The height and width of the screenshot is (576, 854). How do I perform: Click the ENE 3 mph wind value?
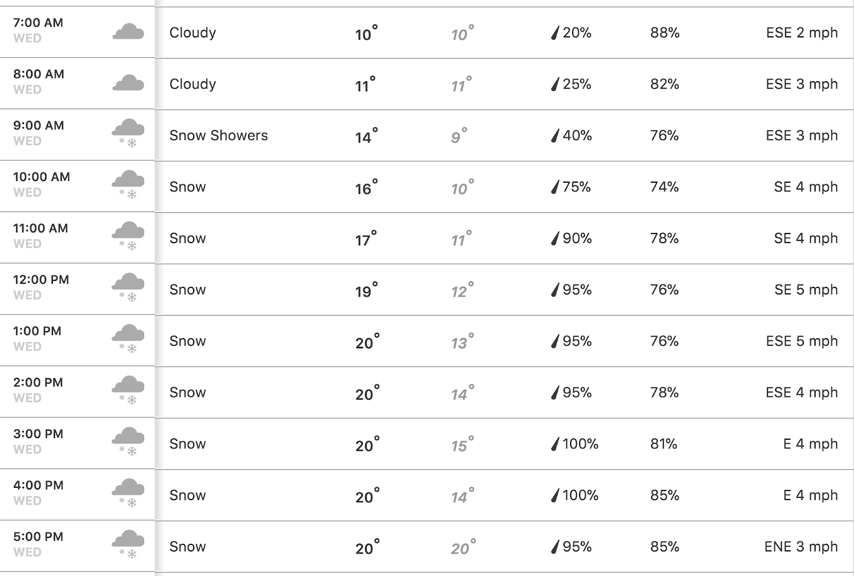(x=801, y=547)
